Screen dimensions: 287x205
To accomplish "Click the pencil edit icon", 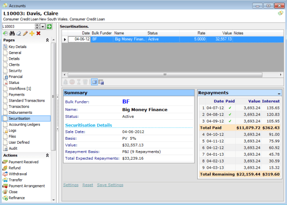I will tap(25, 33).
